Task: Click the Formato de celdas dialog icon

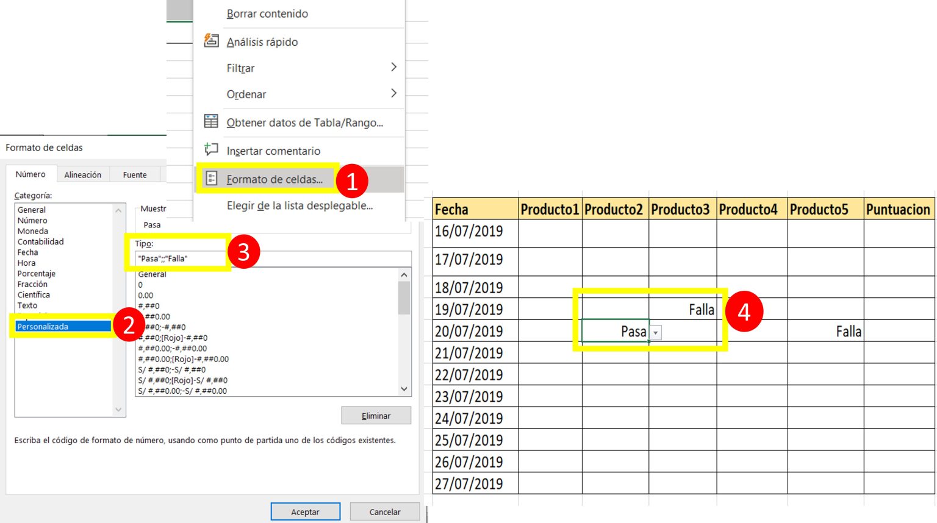Action: pos(211,179)
